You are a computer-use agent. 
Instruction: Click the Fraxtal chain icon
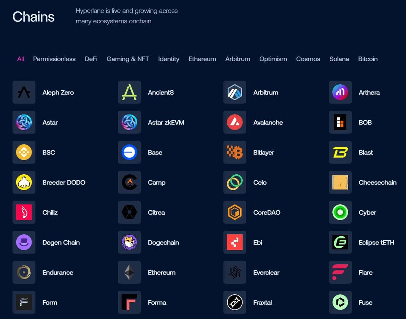click(x=235, y=302)
